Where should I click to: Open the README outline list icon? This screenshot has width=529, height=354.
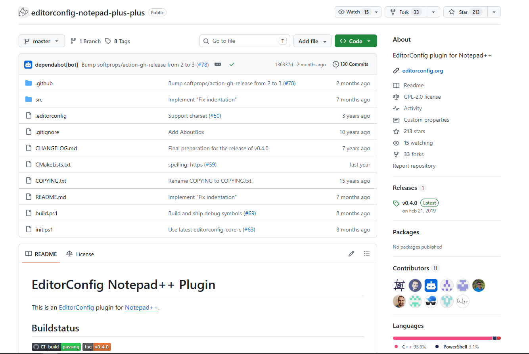367,254
